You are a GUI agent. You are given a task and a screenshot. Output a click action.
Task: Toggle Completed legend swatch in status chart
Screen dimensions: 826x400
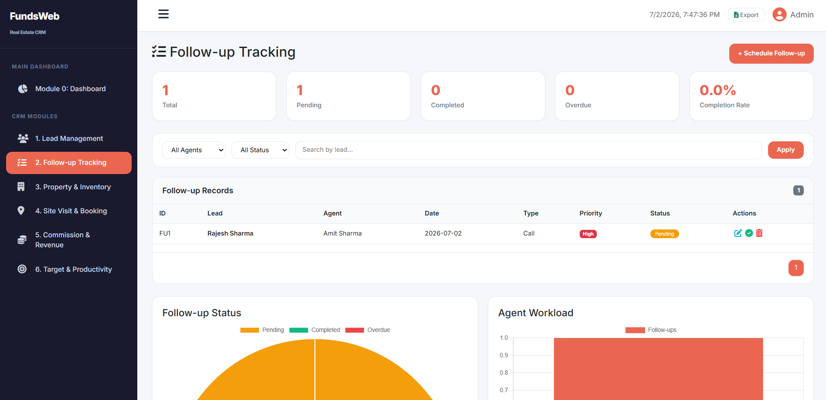(299, 330)
